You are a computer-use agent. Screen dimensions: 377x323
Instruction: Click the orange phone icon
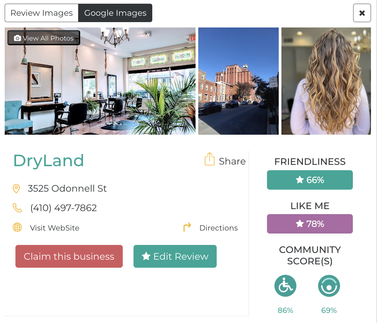(17, 208)
